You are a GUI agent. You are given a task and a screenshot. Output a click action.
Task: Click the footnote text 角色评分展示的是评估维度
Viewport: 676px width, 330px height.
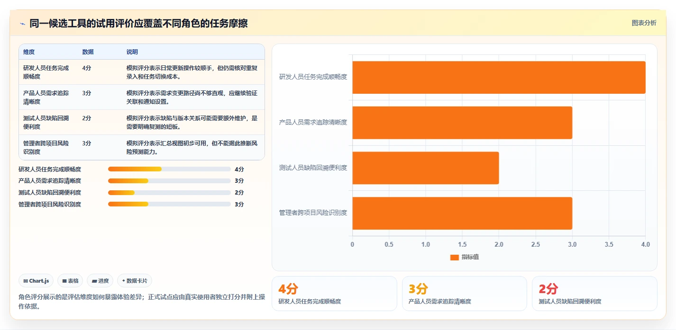pos(141,302)
